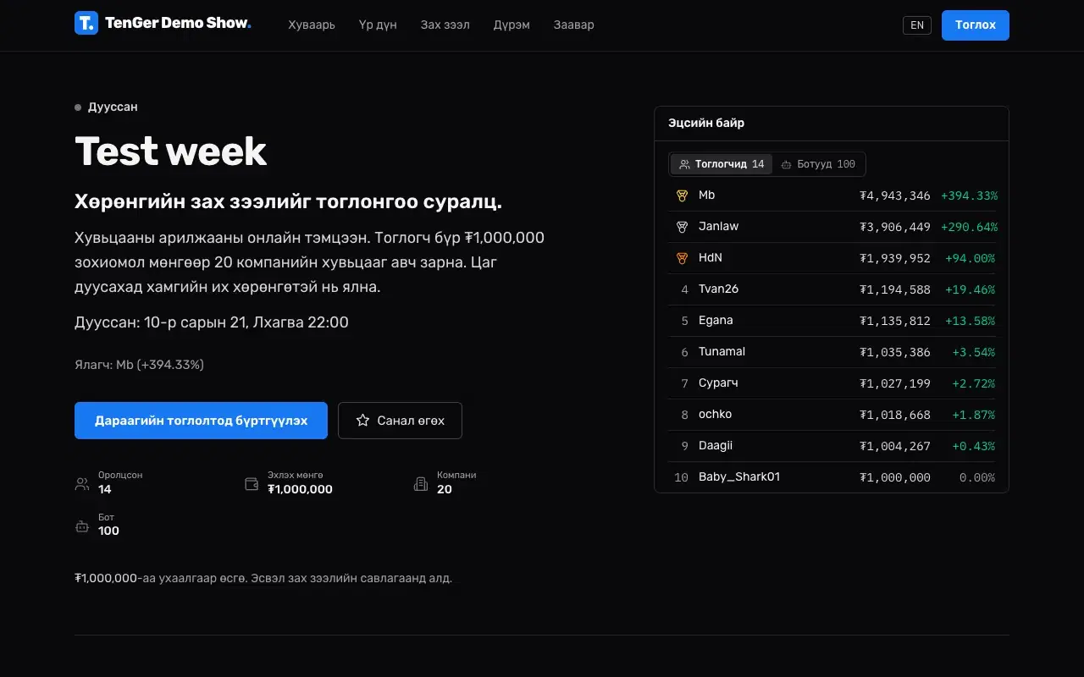This screenshot has width=1084, height=677.
Task: Click the ₮4,943,346 balance value
Action: point(895,195)
